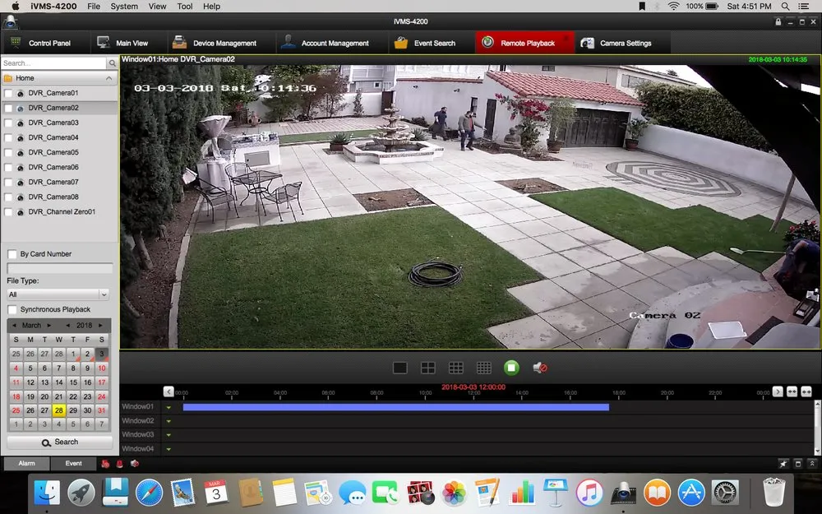Image resolution: width=822 pixels, height=514 pixels.
Task: Select the 2x2 four-window layout
Action: [428, 368]
